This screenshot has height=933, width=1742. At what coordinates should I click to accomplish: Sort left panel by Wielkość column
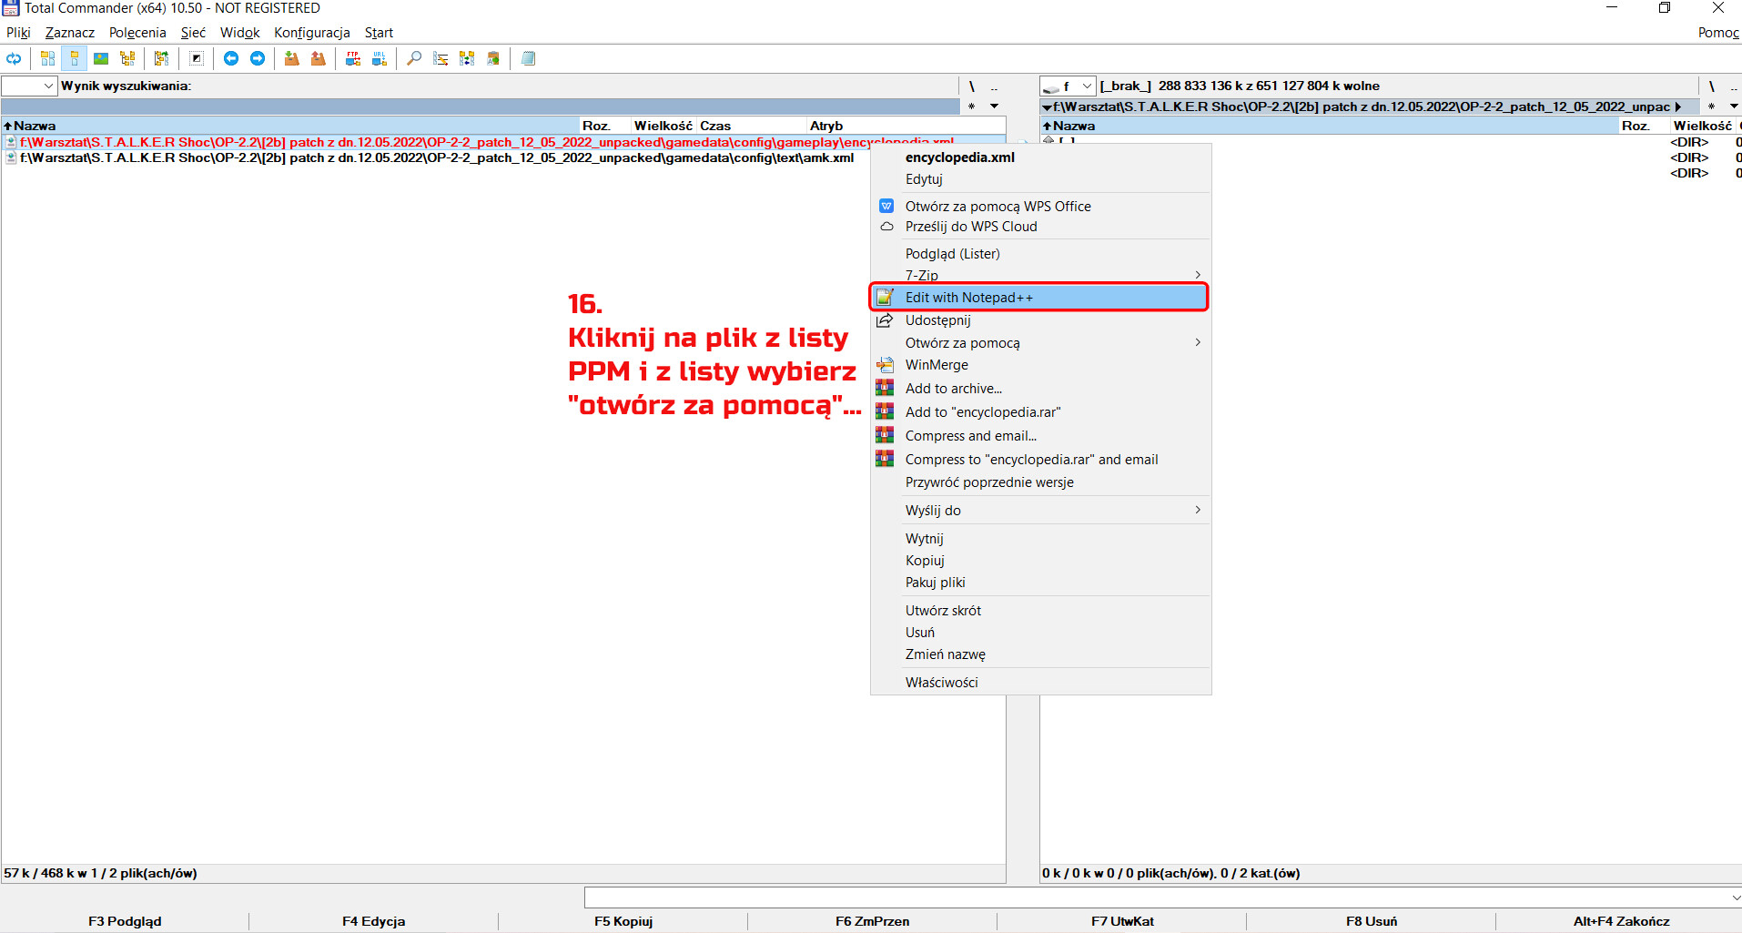coord(663,126)
